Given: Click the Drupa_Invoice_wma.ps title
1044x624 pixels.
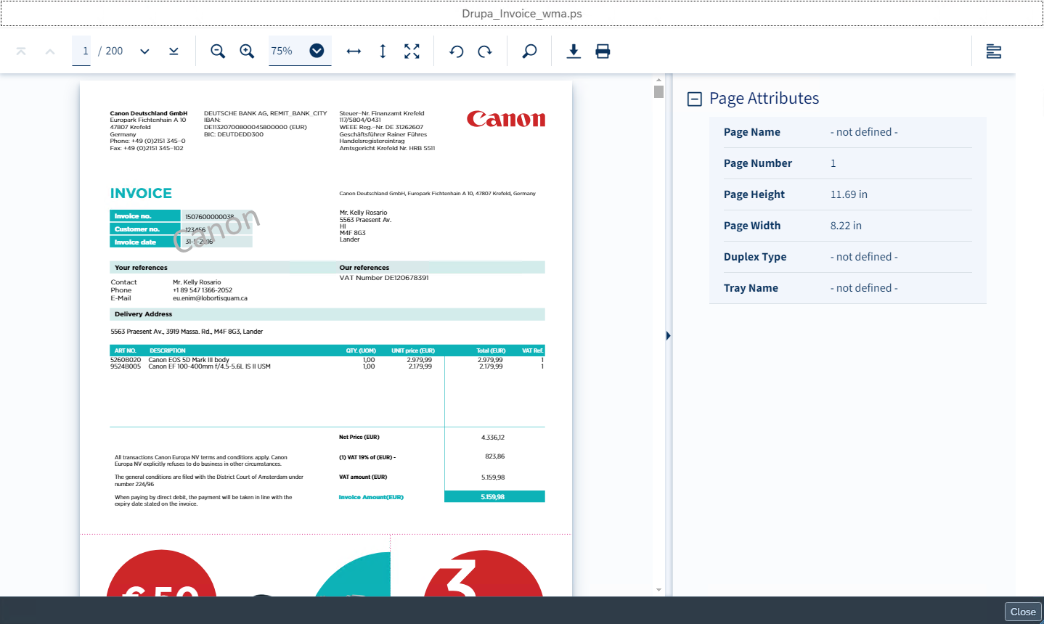Looking at the screenshot, I should 522,14.
